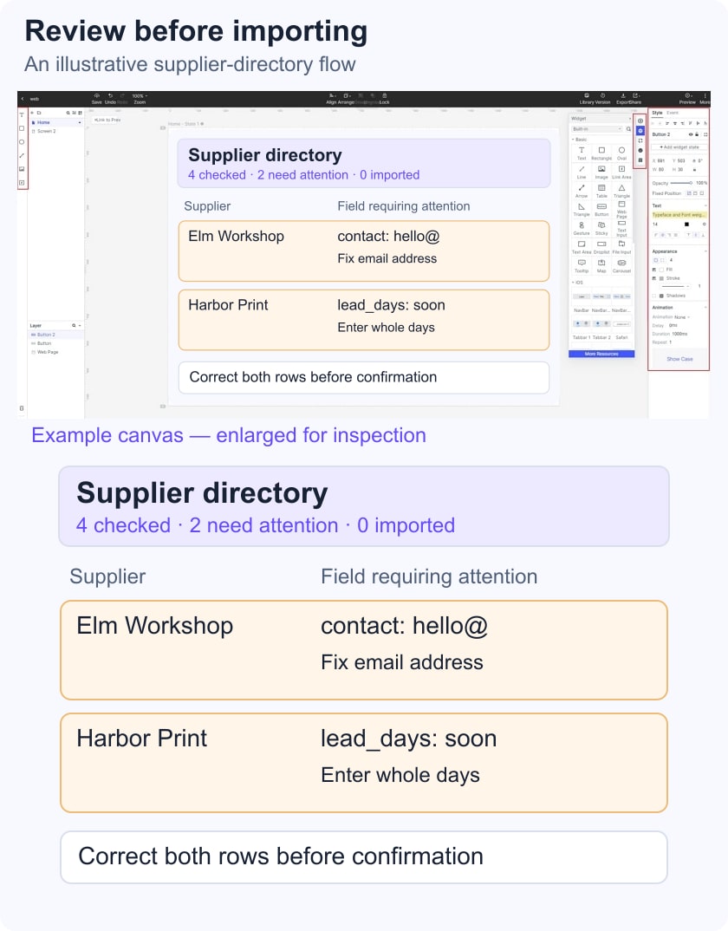Click the Lock icon in top bar
The height and width of the screenshot is (931, 728).
click(x=384, y=95)
